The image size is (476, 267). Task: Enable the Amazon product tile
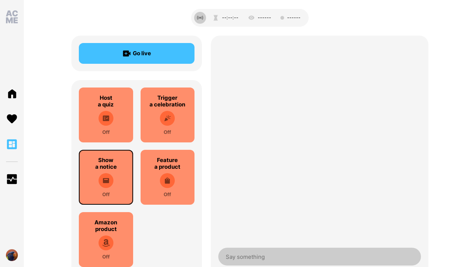[x=106, y=240]
